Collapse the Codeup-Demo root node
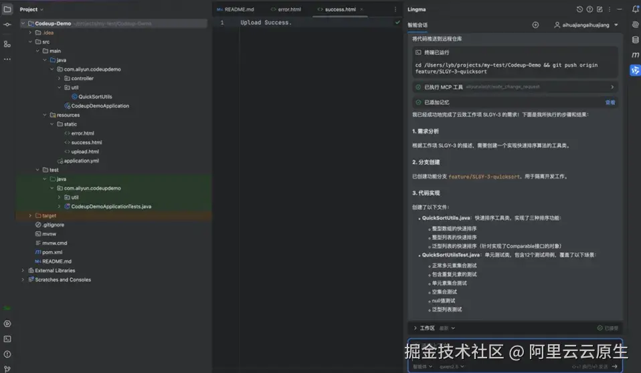This screenshot has width=641, height=373. coord(23,23)
